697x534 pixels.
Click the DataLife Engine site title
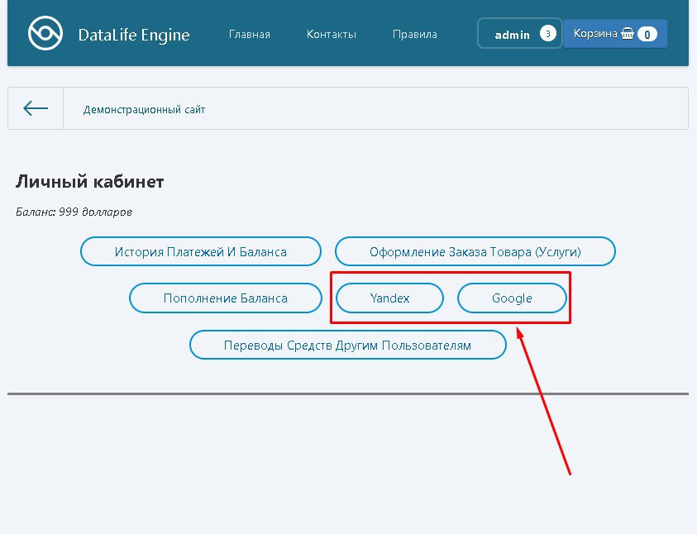pyautogui.click(x=134, y=35)
